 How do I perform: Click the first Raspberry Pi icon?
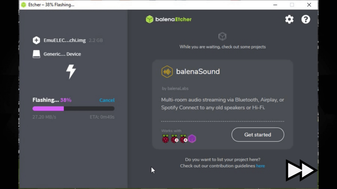166,139
